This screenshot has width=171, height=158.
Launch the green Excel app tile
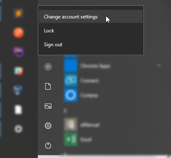pos(71,139)
